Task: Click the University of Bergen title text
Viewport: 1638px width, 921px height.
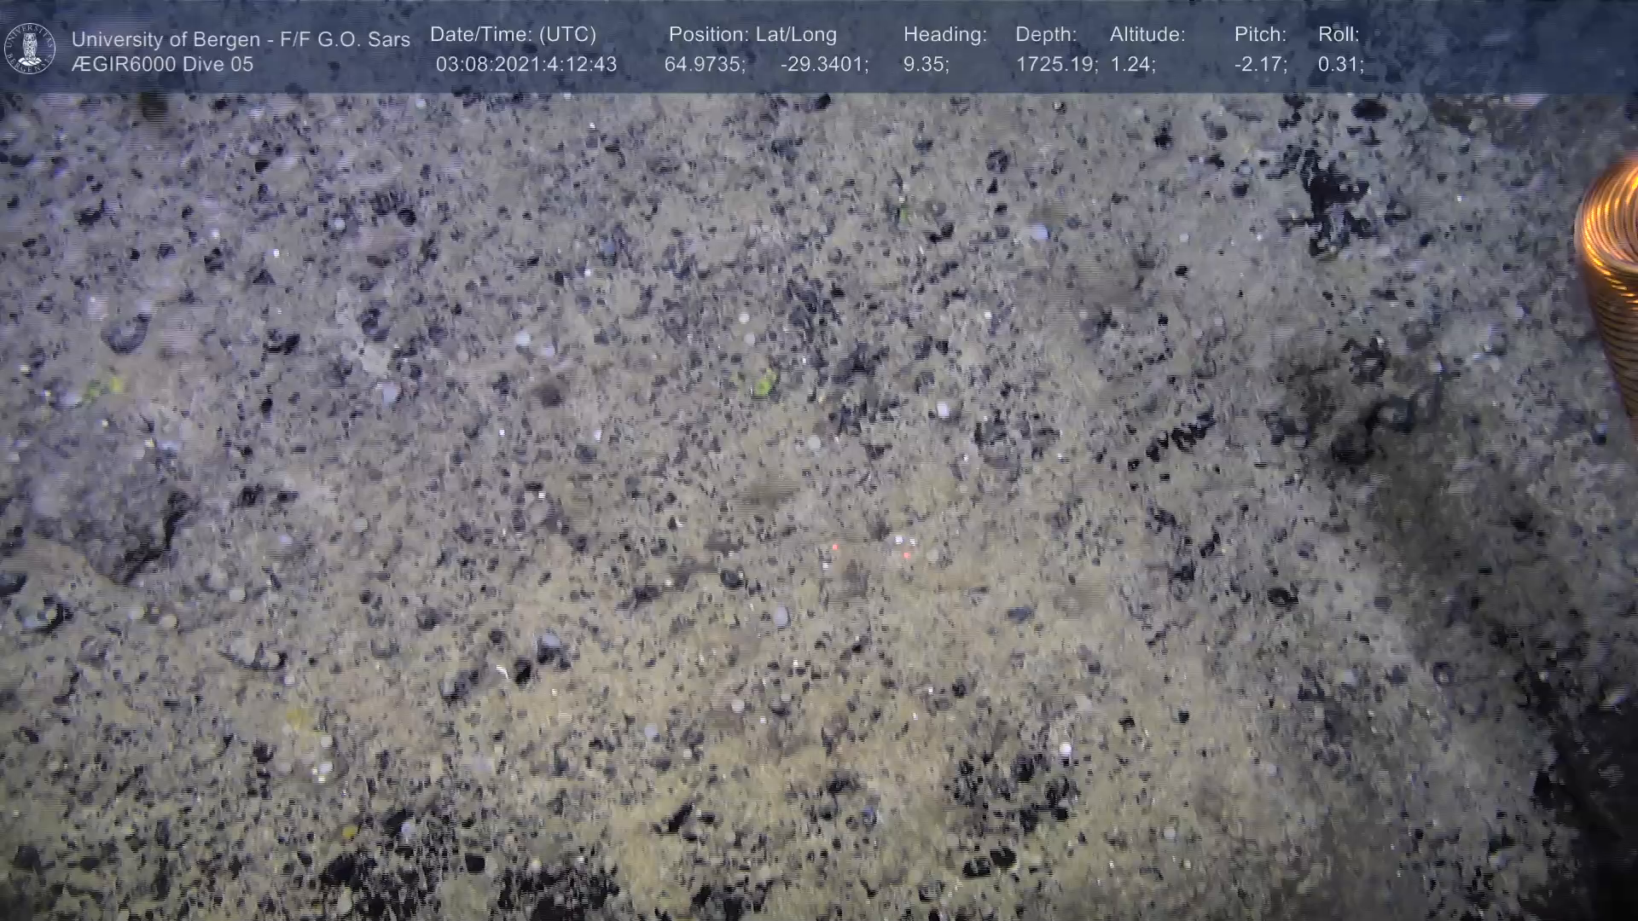Action: click(241, 39)
